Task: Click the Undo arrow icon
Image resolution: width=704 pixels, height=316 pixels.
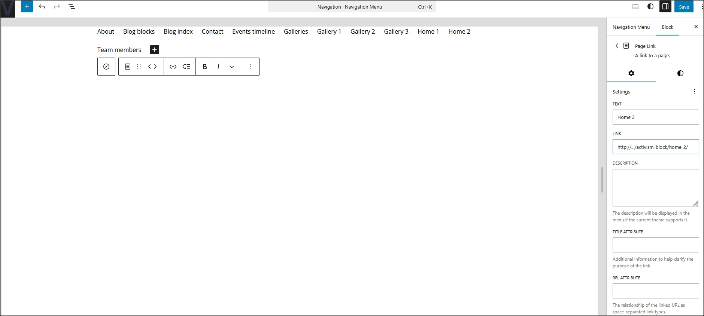Action: (x=42, y=6)
